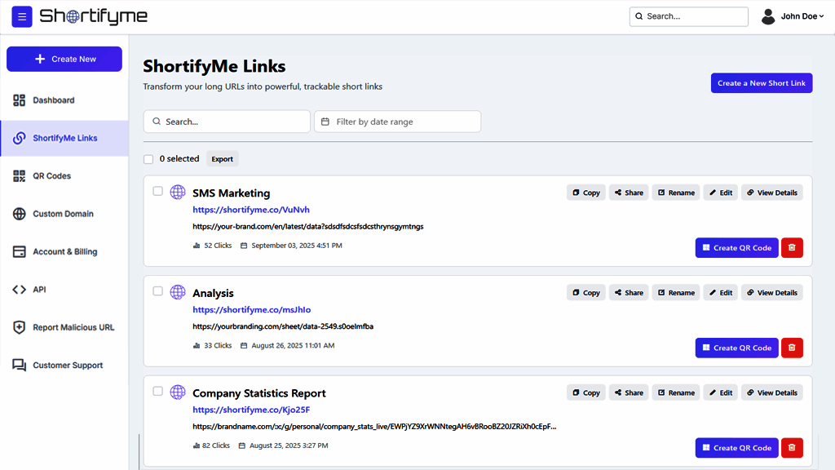The image size is (835, 470).
Task: Delete the SMS Marketing link
Action: pyautogui.click(x=792, y=248)
